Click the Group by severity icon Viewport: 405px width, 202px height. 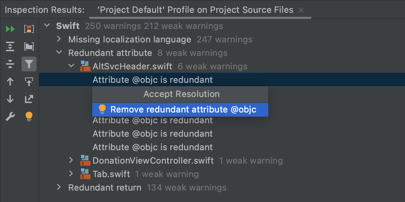click(x=29, y=29)
